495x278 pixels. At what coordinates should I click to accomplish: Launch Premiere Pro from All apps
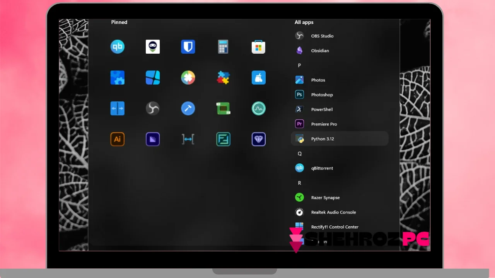coord(340,124)
